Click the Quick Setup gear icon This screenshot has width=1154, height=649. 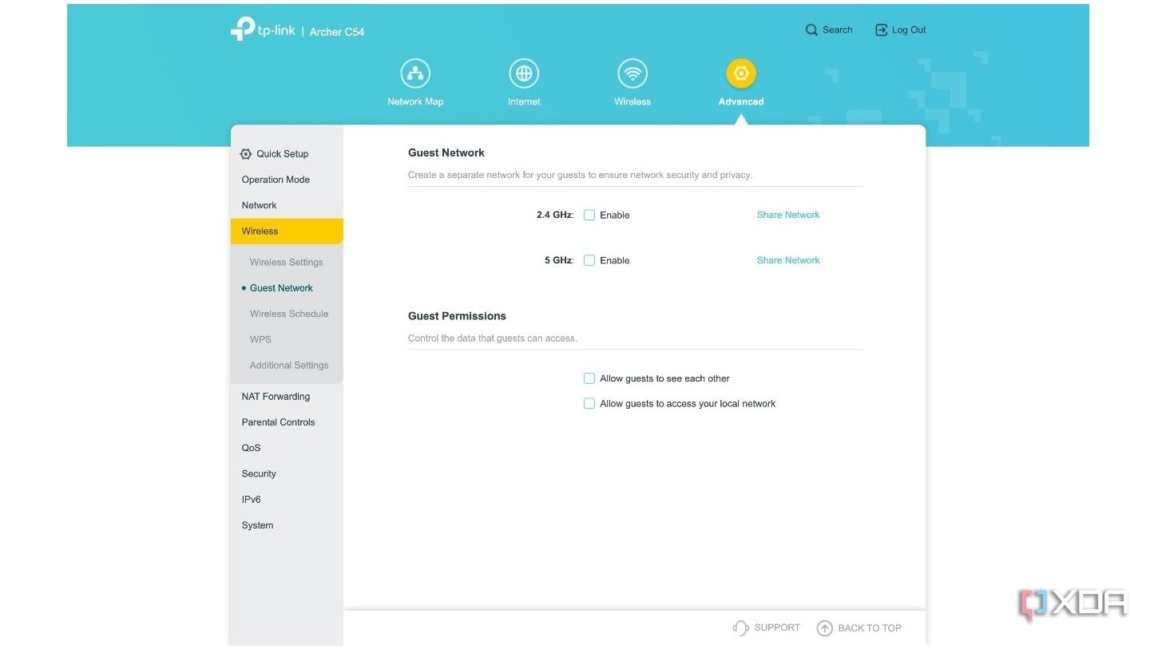click(246, 154)
